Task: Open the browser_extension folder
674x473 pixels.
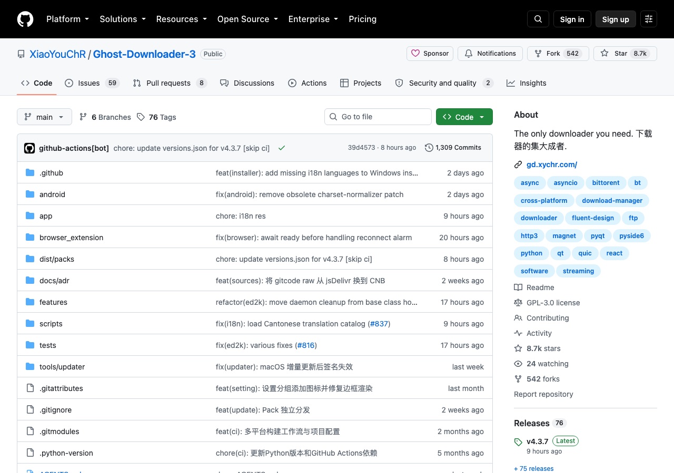Action: tap(71, 238)
